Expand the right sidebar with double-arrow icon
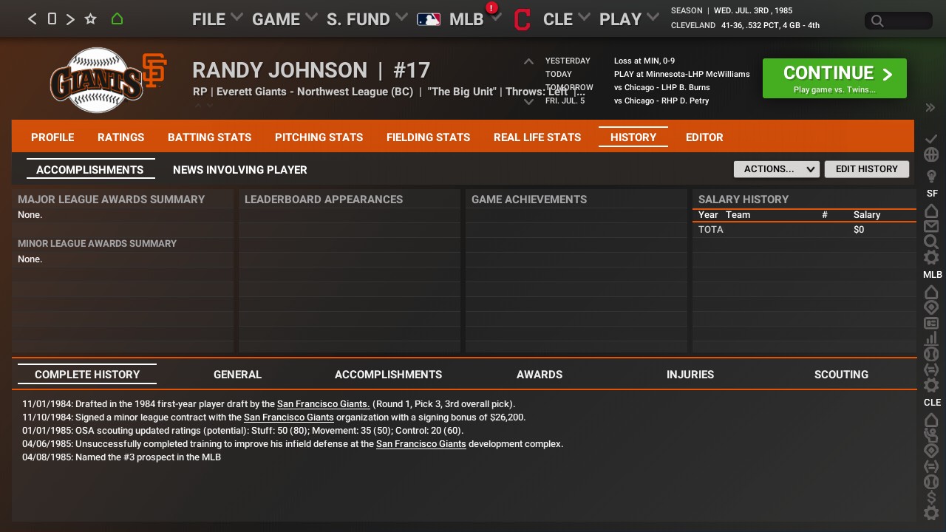Viewport: 946px width, 532px height. (930, 108)
